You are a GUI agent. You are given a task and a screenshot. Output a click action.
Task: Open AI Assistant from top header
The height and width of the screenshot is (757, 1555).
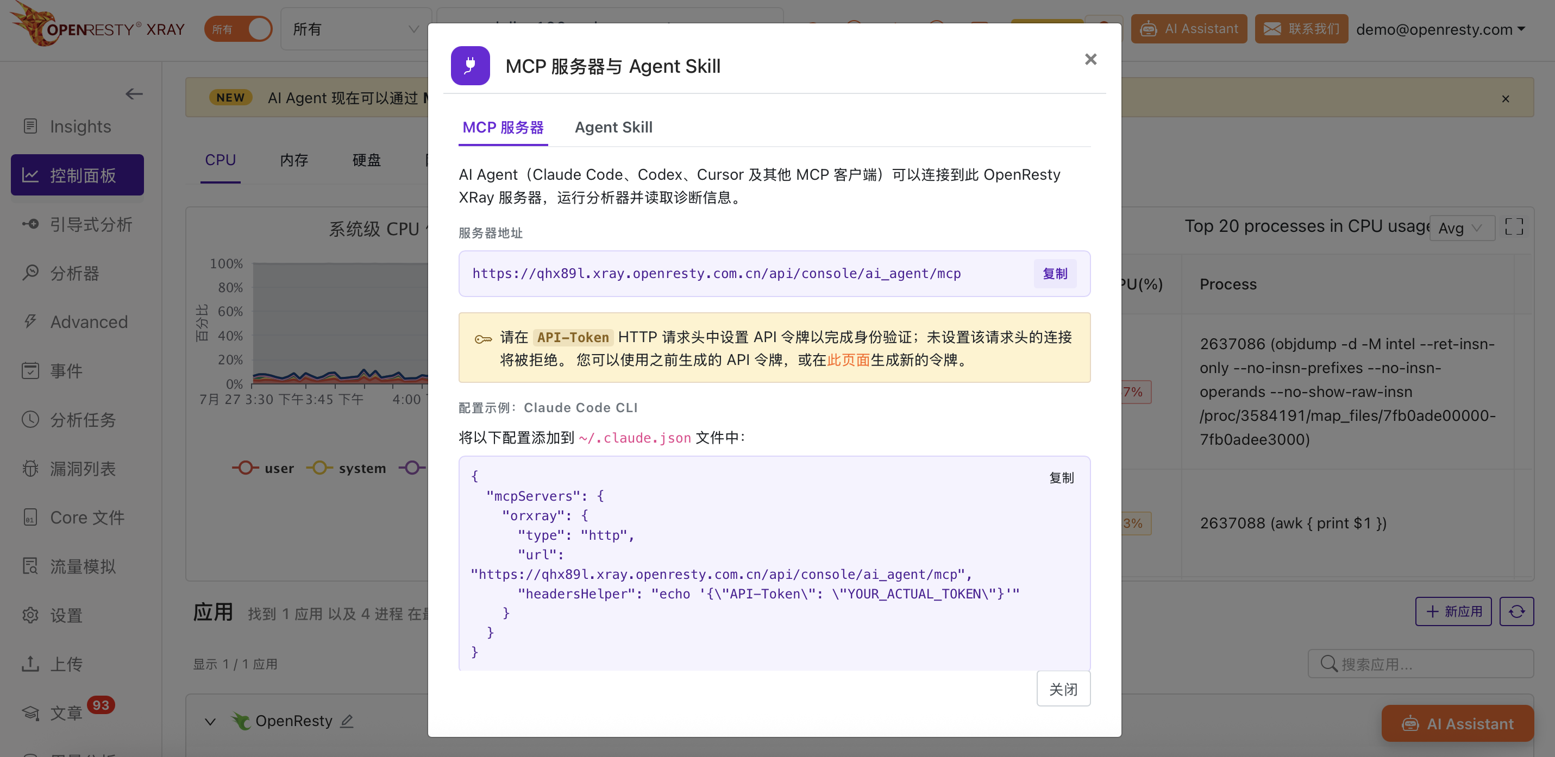(1189, 29)
